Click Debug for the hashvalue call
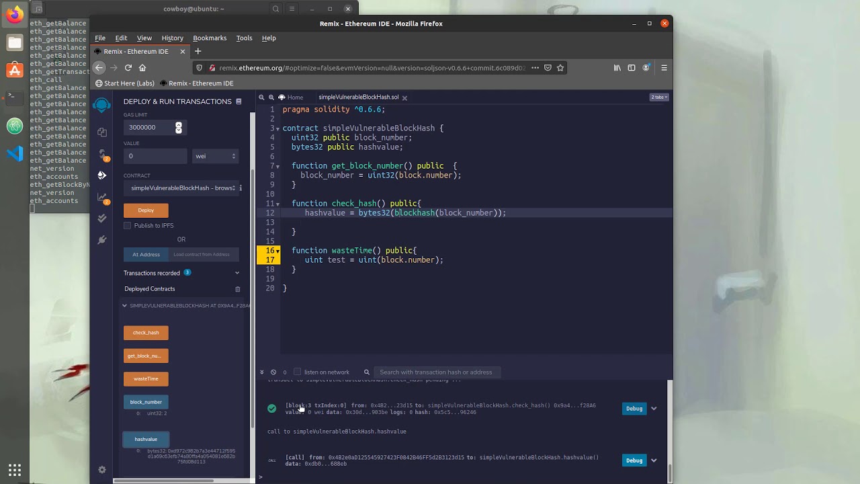The image size is (860, 484). pyautogui.click(x=634, y=460)
